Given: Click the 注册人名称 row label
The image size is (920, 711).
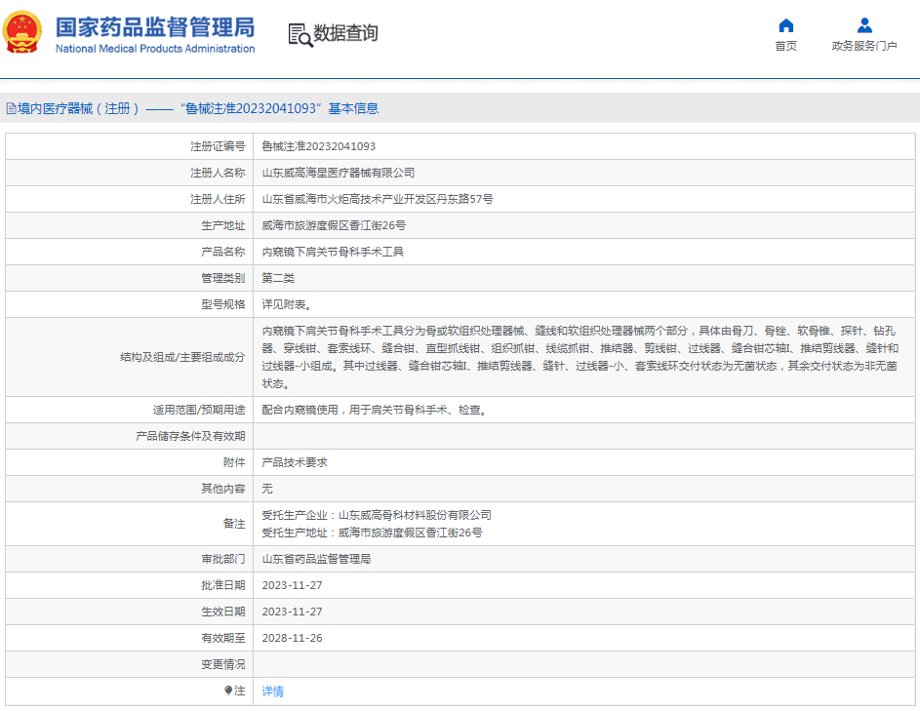Looking at the screenshot, I should 218,173.
